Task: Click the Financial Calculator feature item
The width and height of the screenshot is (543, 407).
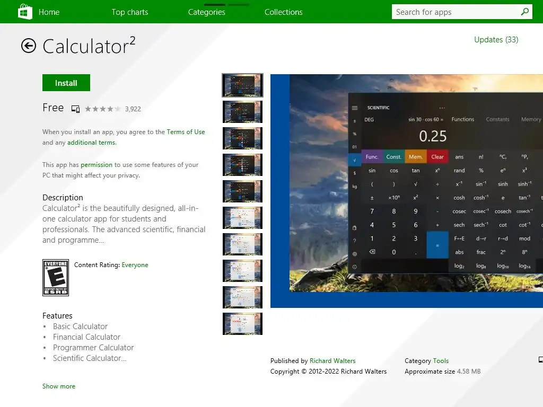Action: (86, 337)
